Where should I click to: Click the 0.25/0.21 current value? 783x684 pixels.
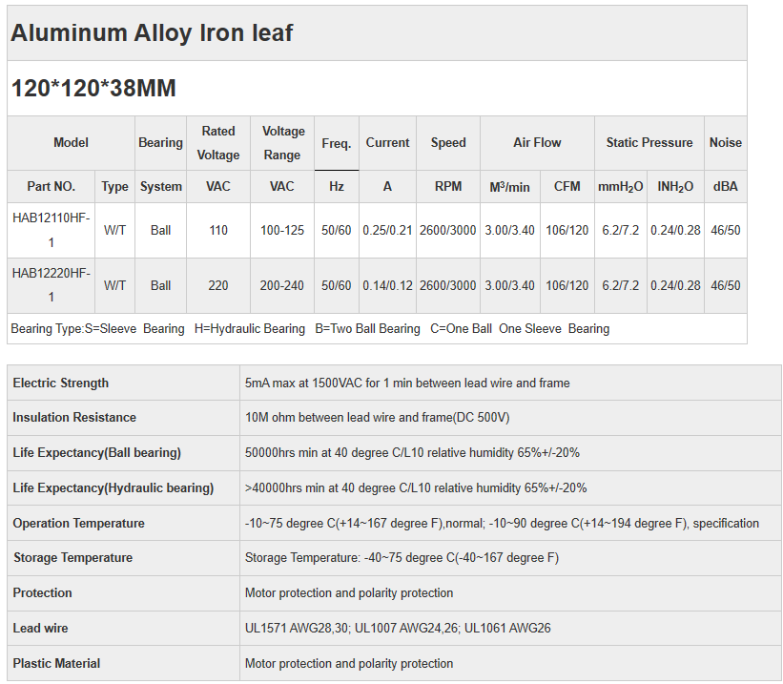click(x=387, y=230)
